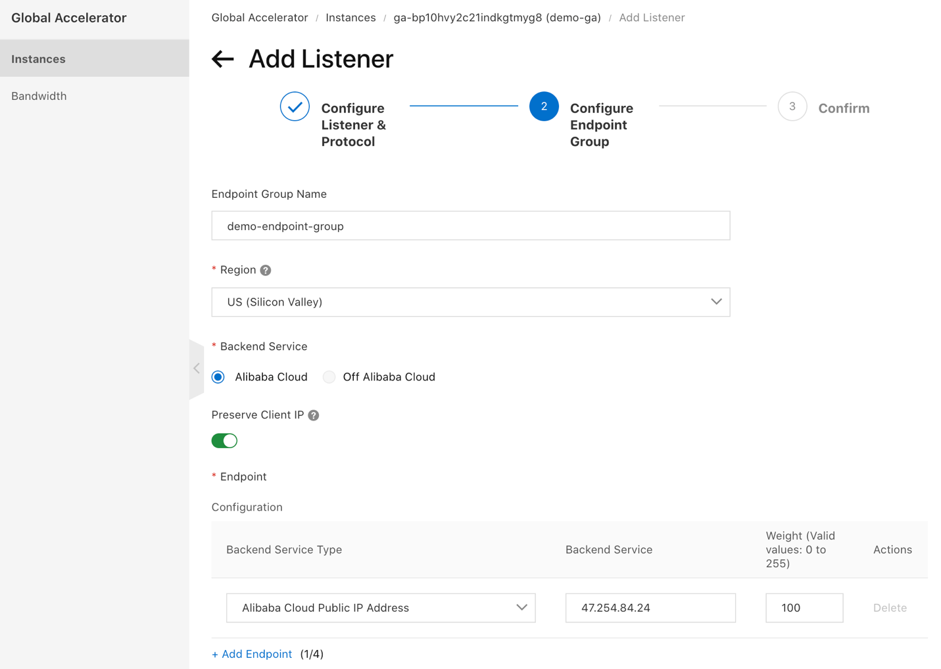
Task: Click step 2 circle icon
Action: pyautogui.click(x=544, y=106)
